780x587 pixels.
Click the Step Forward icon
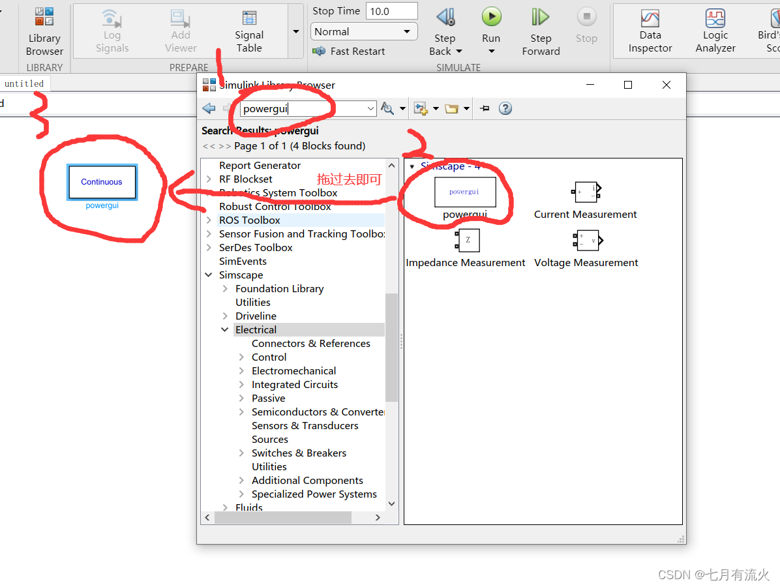point(540,18)
